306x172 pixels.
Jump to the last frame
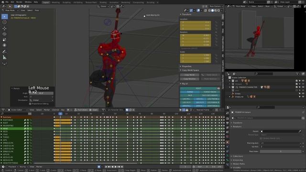pos(122,167)
